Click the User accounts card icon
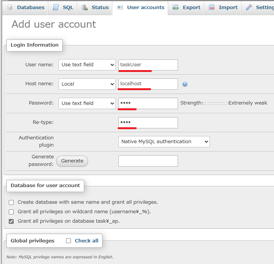Viewport: 274px width, 264px height. tap(120, 7)
